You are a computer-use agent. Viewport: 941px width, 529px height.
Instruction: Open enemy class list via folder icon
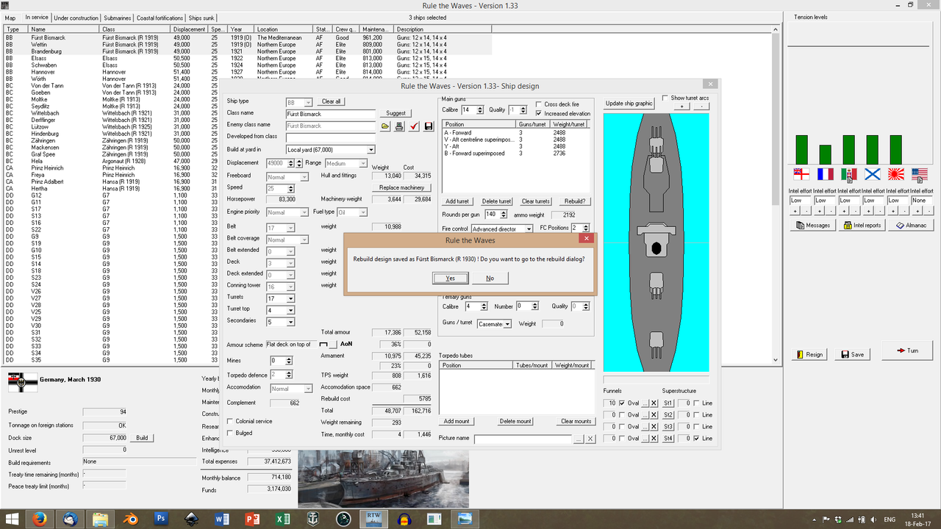click(385, 126)
